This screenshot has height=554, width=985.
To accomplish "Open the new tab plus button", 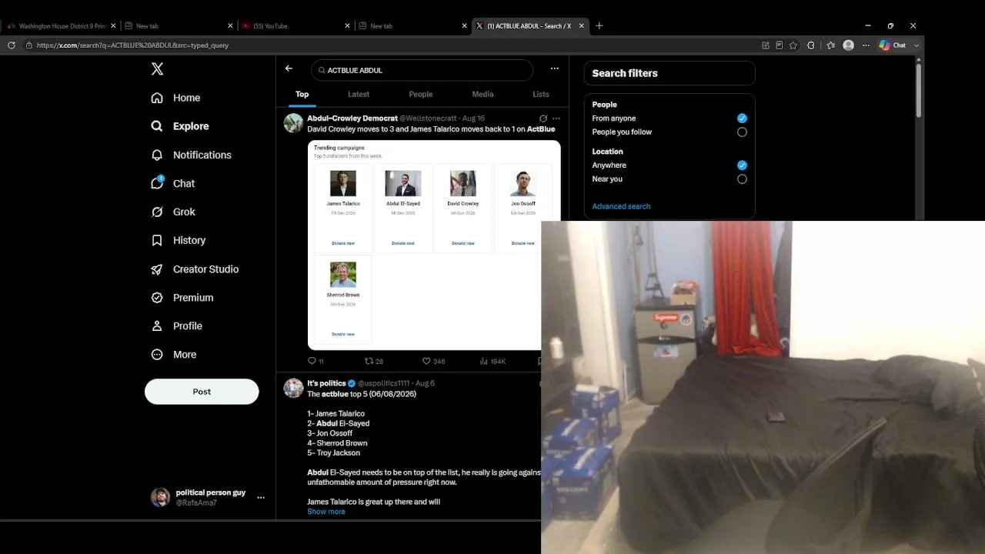I will pos(599,25).
